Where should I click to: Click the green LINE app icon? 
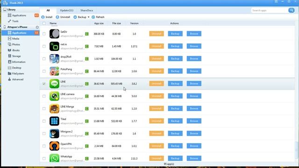(x=54, y=84)
